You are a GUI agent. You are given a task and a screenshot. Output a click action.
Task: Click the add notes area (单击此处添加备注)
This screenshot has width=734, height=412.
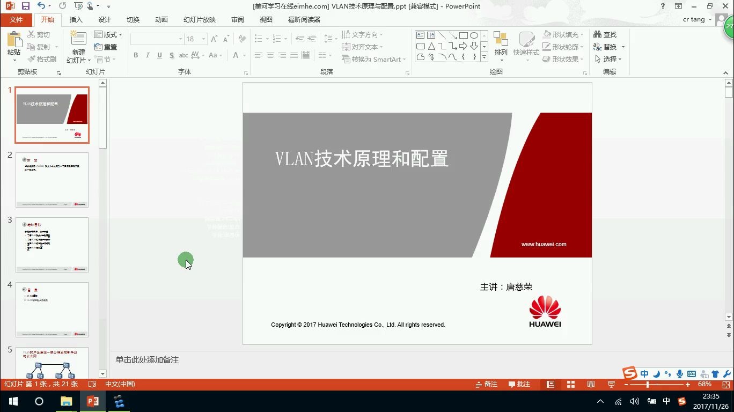[x=147, y=359]
